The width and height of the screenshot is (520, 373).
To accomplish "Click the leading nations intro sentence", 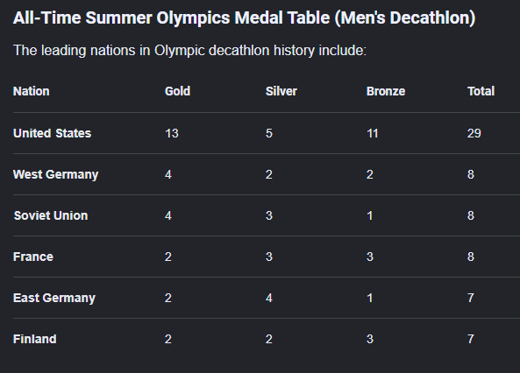I will coord(189,51).
